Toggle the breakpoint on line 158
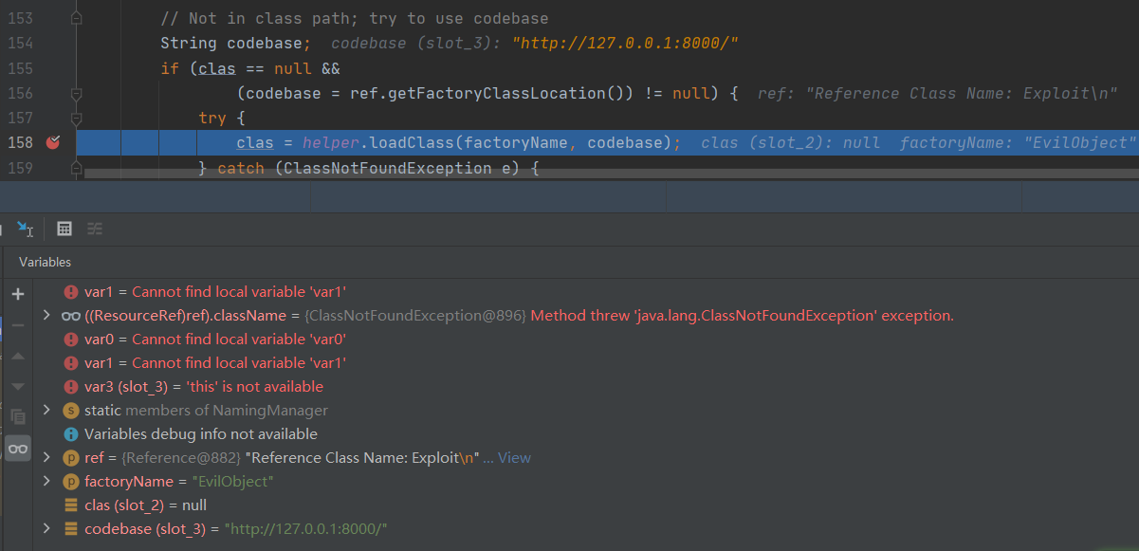The image size is (1139, 551). [53, 142]
